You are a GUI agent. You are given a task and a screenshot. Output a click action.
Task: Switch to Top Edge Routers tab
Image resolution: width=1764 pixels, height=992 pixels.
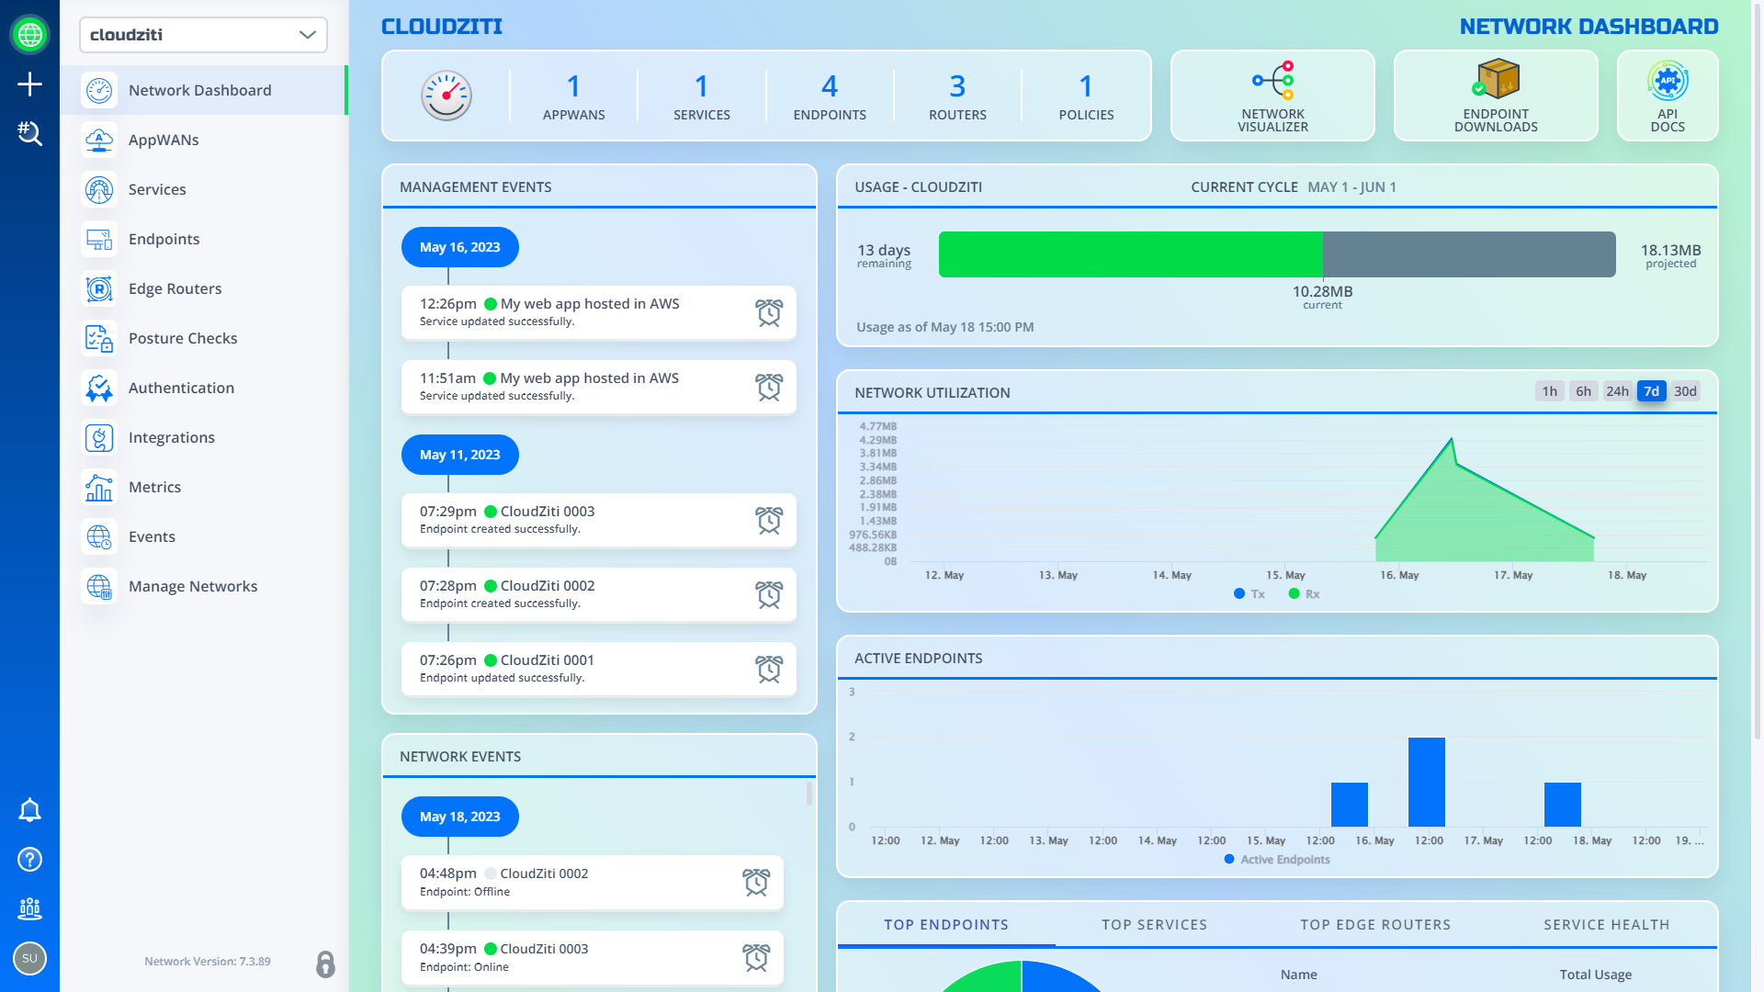[1375, 925]
